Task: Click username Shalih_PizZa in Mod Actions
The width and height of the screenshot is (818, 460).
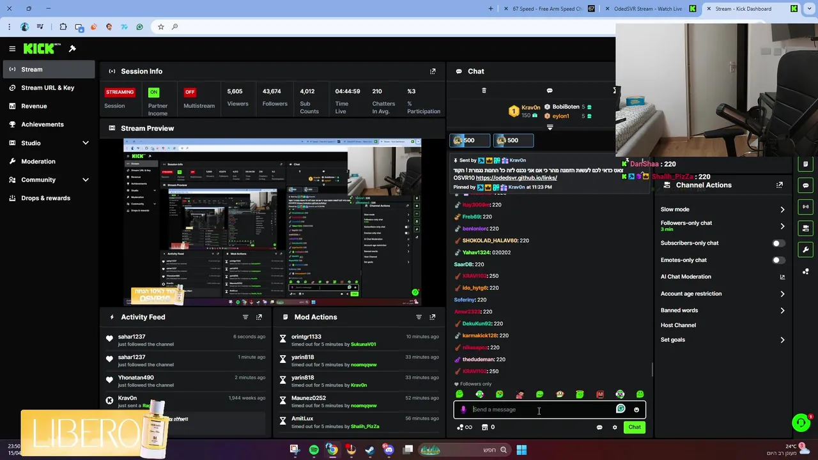Action: pos(365,426)
